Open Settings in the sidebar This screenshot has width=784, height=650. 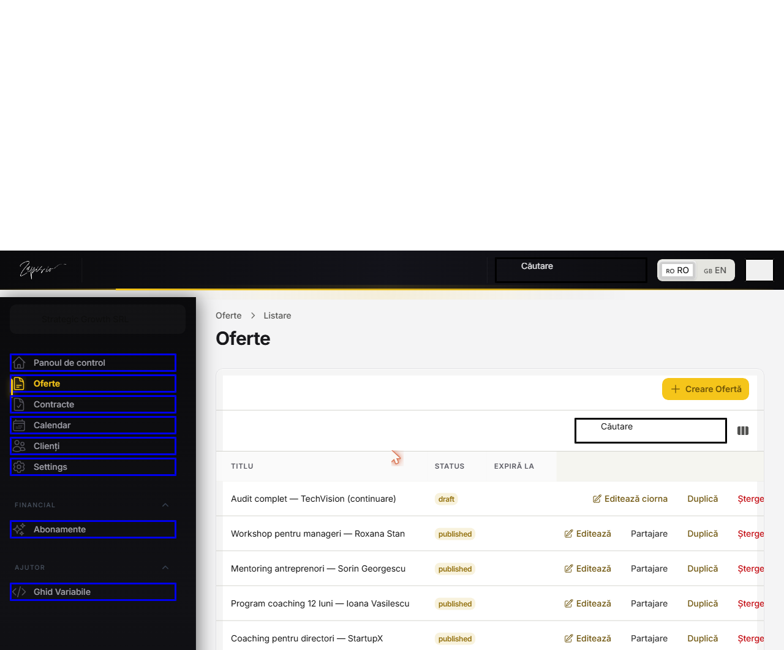pos(93,467)
